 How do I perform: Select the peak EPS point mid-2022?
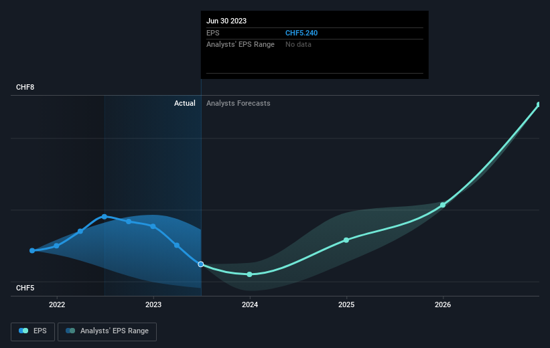(x=105, y=217)
